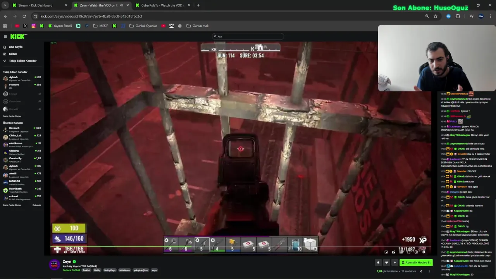This screenshot has width=496, height=279.
Task: Reload the current page
Action: [24, 16]
